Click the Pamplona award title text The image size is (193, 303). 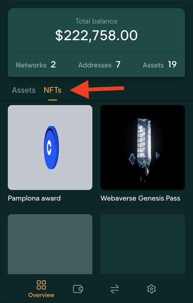(34, 198)
